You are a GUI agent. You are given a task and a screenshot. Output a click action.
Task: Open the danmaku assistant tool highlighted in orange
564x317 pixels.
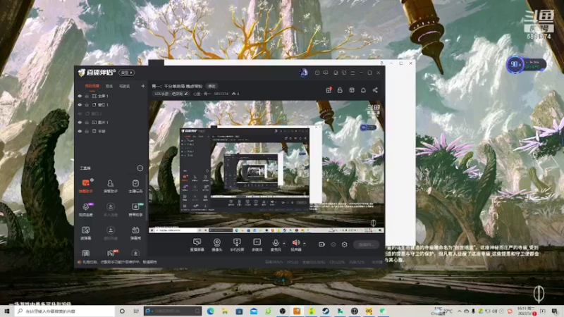click(85, 186)
